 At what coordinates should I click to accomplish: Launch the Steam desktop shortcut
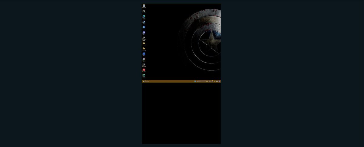144,22
